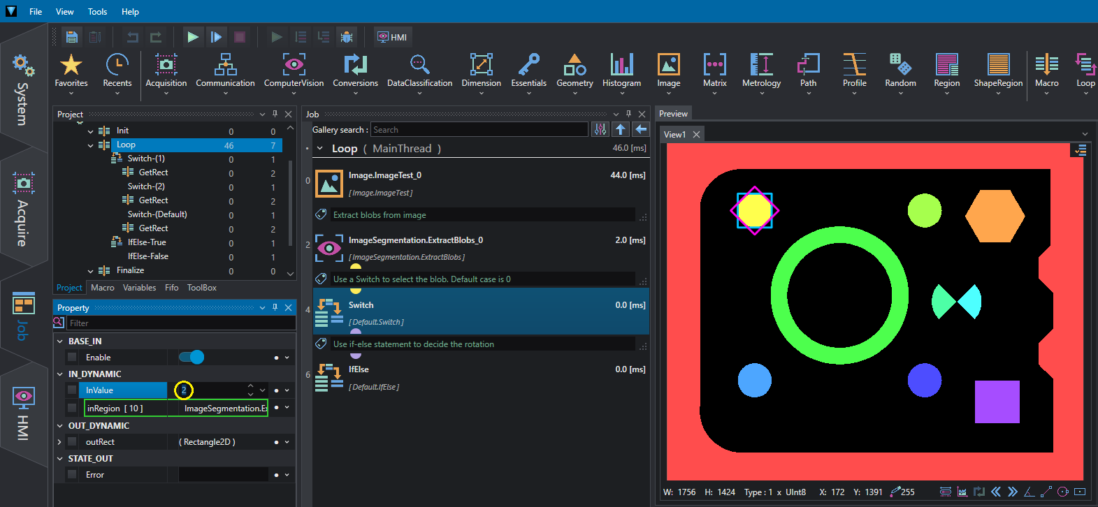Open the ShapeRegion tool category
This screenshot has width=1098, height=507.
coord(998,71)
